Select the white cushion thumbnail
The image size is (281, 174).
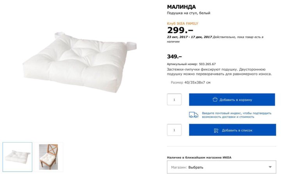18,157
